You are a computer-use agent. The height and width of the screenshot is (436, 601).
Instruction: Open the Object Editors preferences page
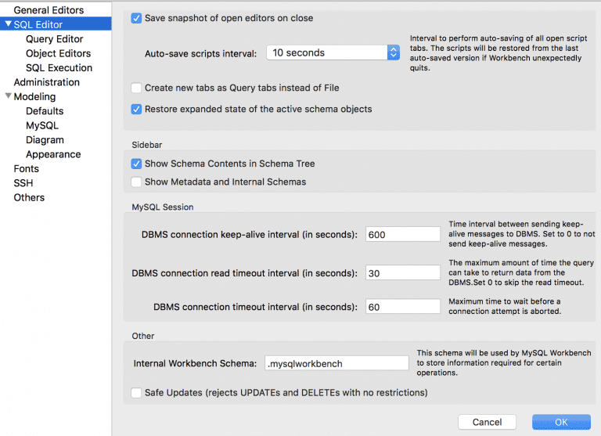[58, 53]
